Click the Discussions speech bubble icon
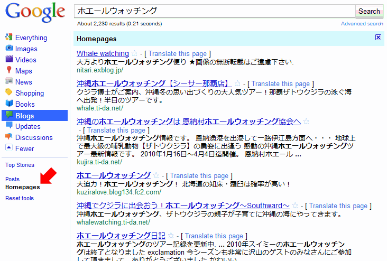This screenshot has height=261, width=387. 9,137
